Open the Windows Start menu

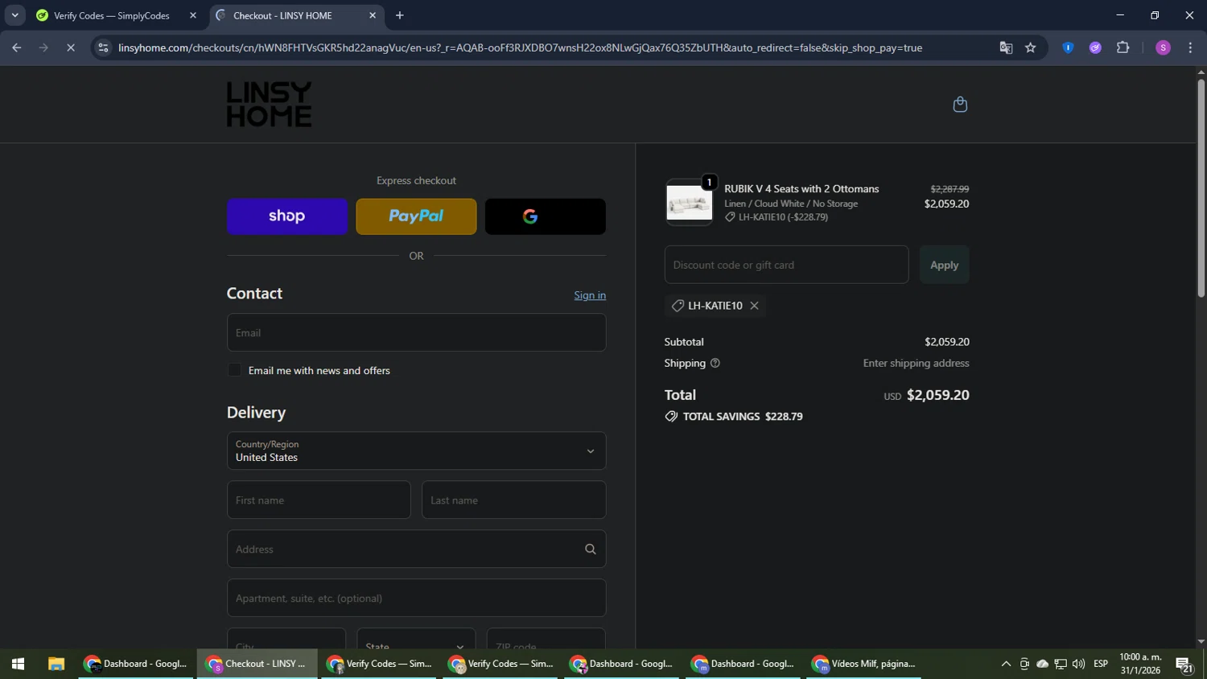pyautogui.click(x=18, y=665)
